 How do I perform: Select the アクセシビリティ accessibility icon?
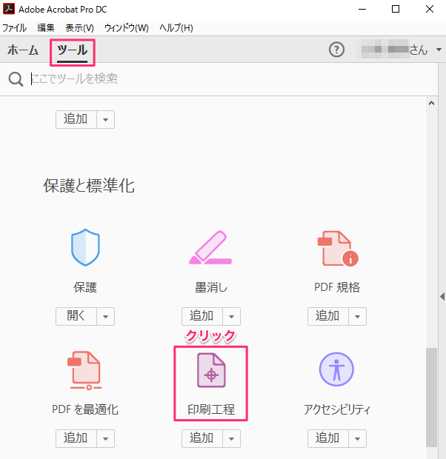pos(336,369)
